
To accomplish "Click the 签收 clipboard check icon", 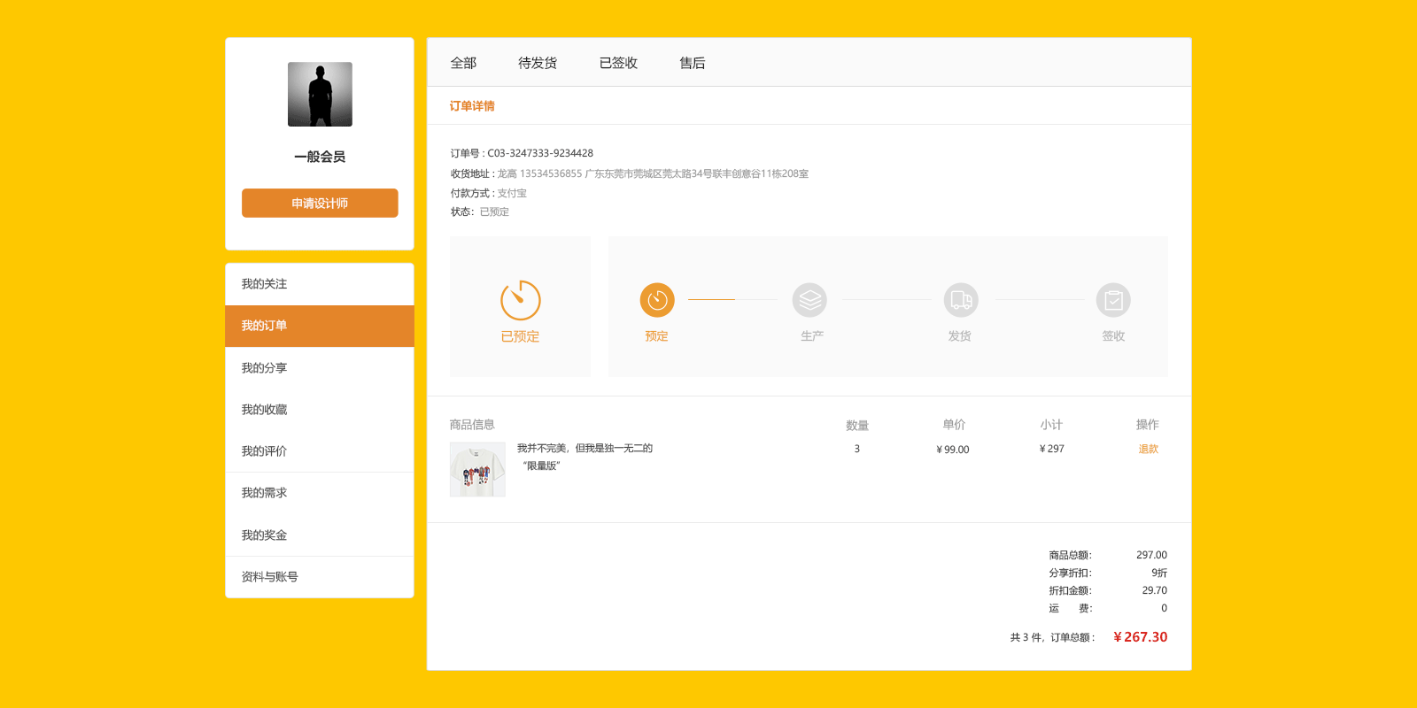I will (x=1113, y=301).
